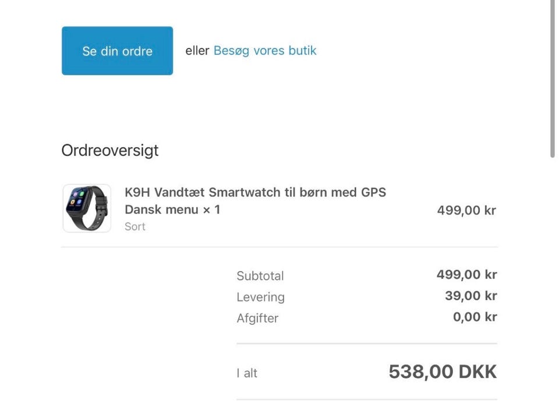
Task: Click the "Subtotal" label
Action: coord(260,276)
